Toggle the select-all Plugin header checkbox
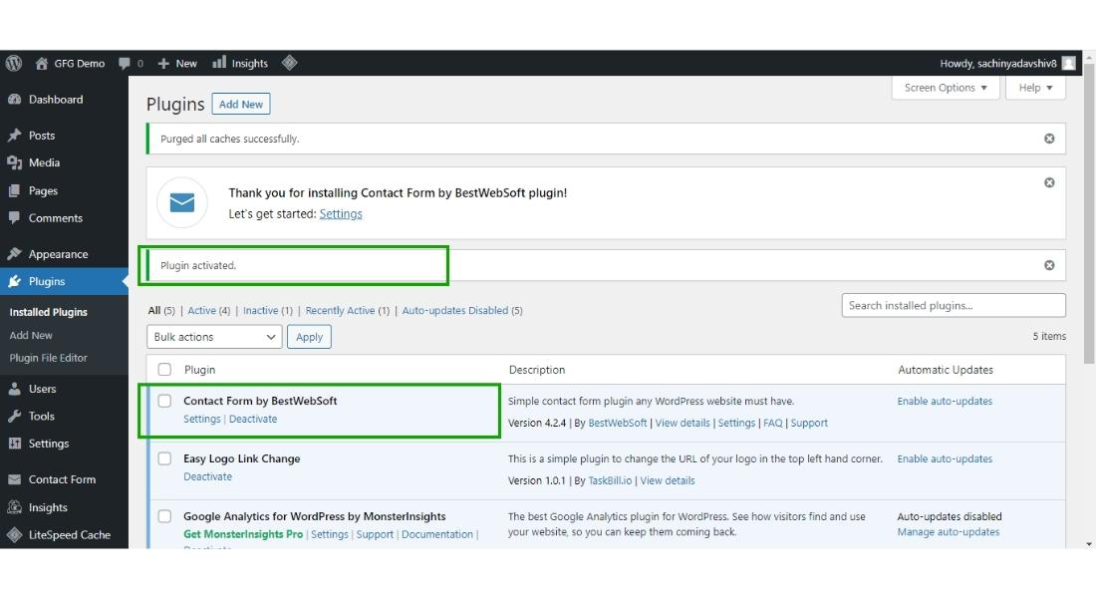Viewport: 1096px width, 598px height. tap(165, 370)
